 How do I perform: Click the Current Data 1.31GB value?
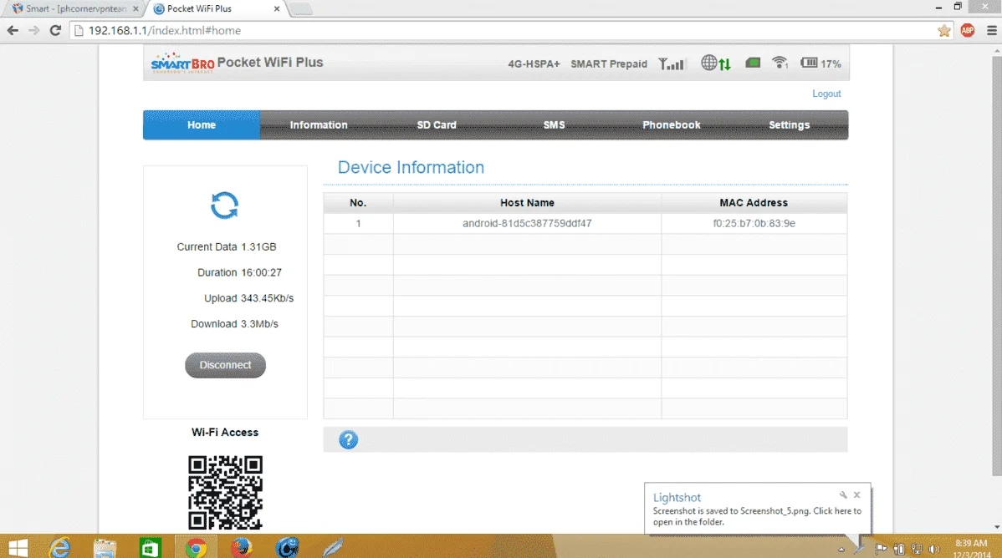258,247
